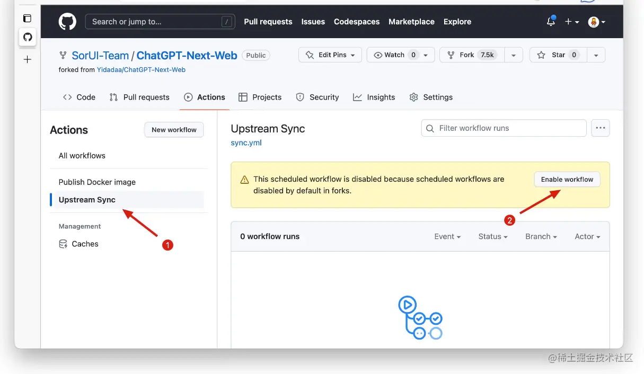Open Issues in top navigation
Viewport: 644px width, 374px height.
coord(313,22)
